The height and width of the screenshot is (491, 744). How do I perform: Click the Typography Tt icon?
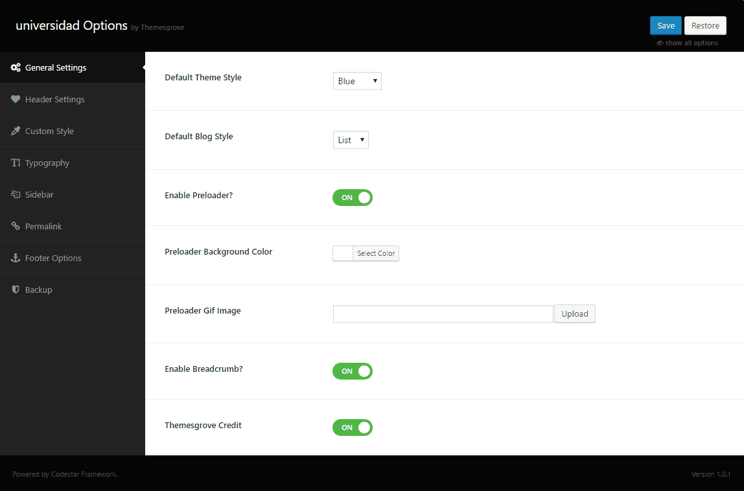point(16,163)
